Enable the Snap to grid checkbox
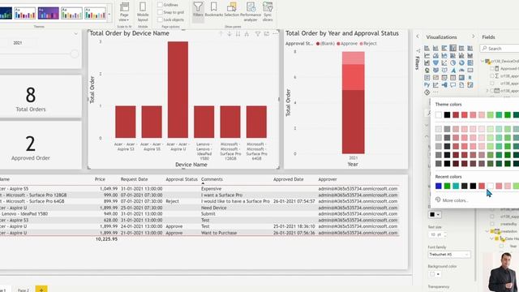Image resolution: width=519 pixels, height=292 pixels. [160, 12]
